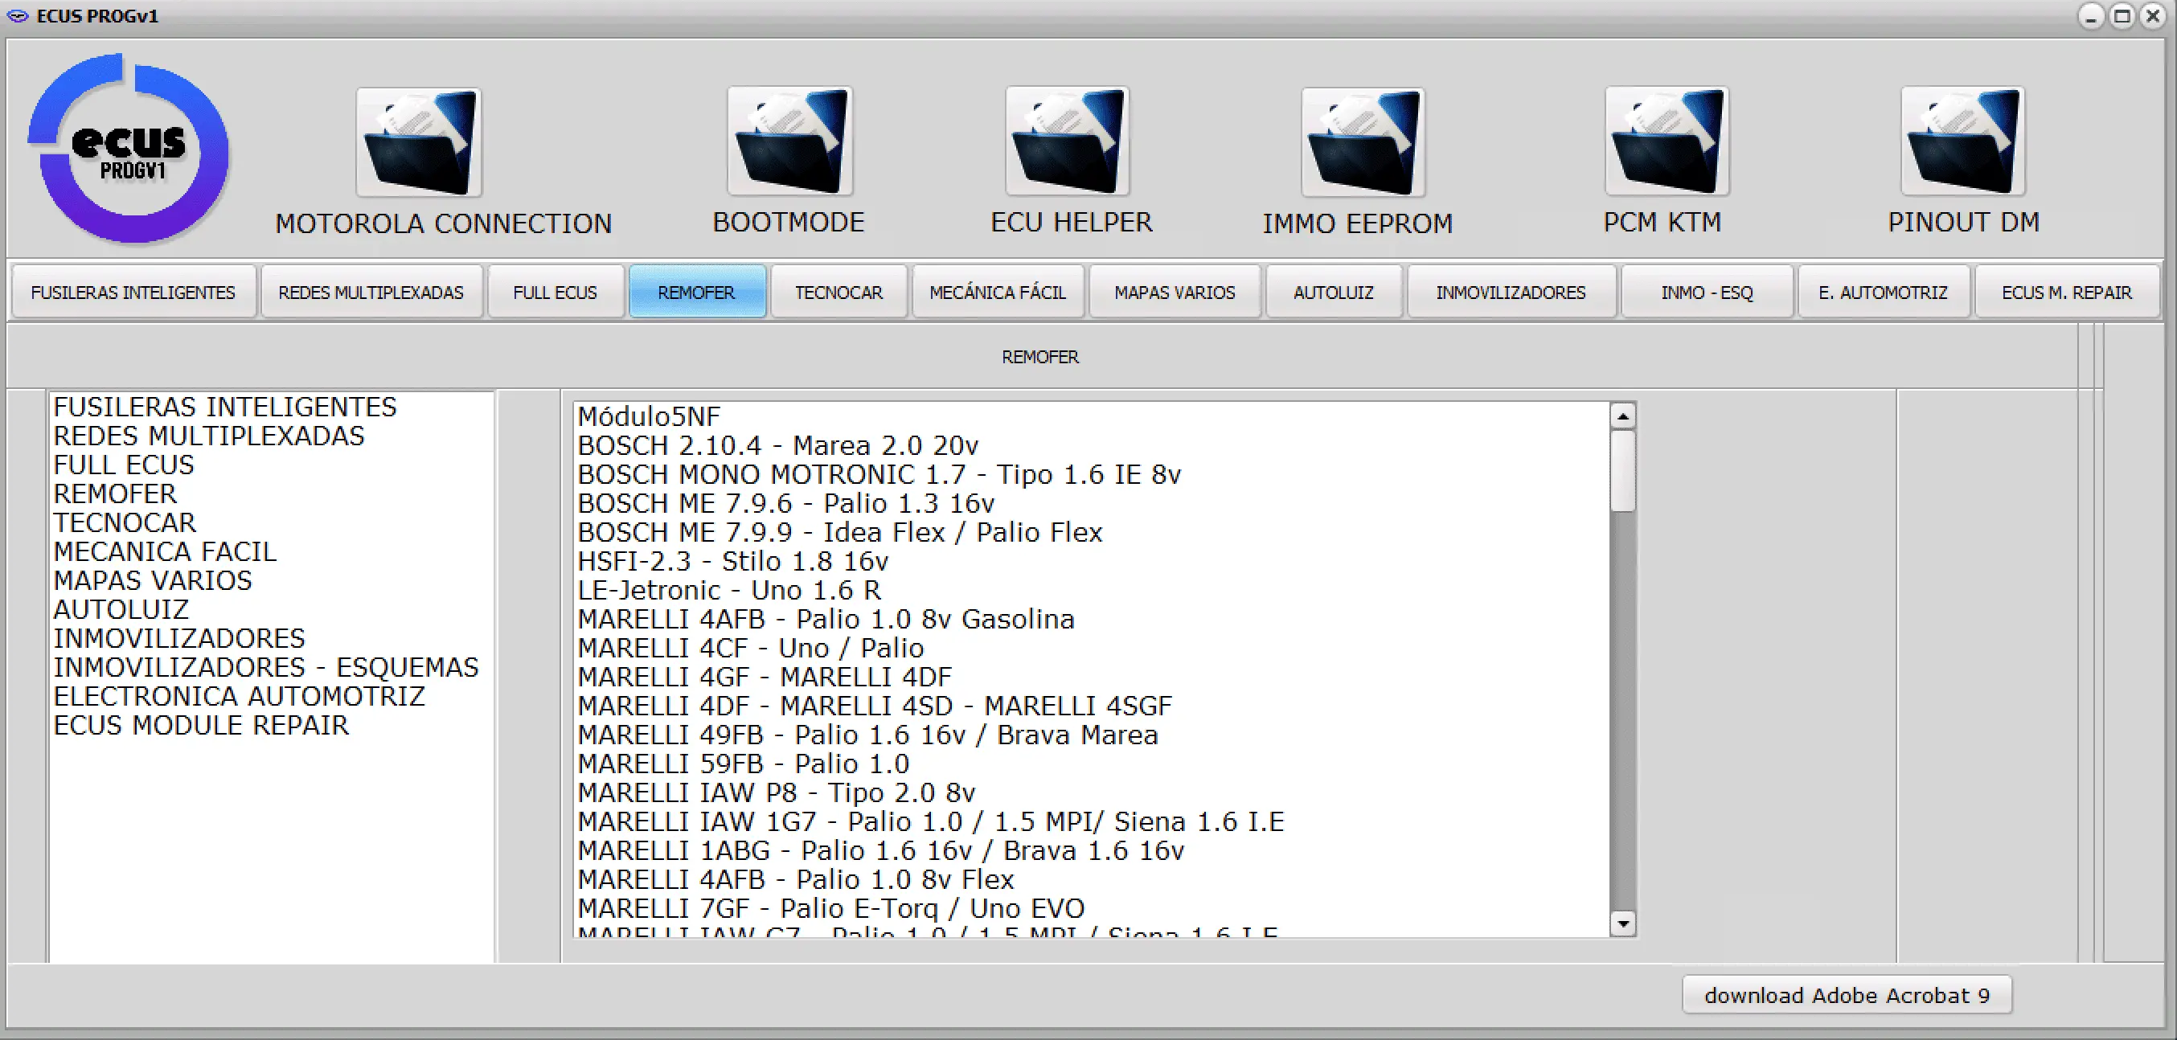Select MARELLI 4DF - 4SD - 4SGF entry
Image resolution: width=2177 pixels, height=1040 pixels.
(875, 706)
